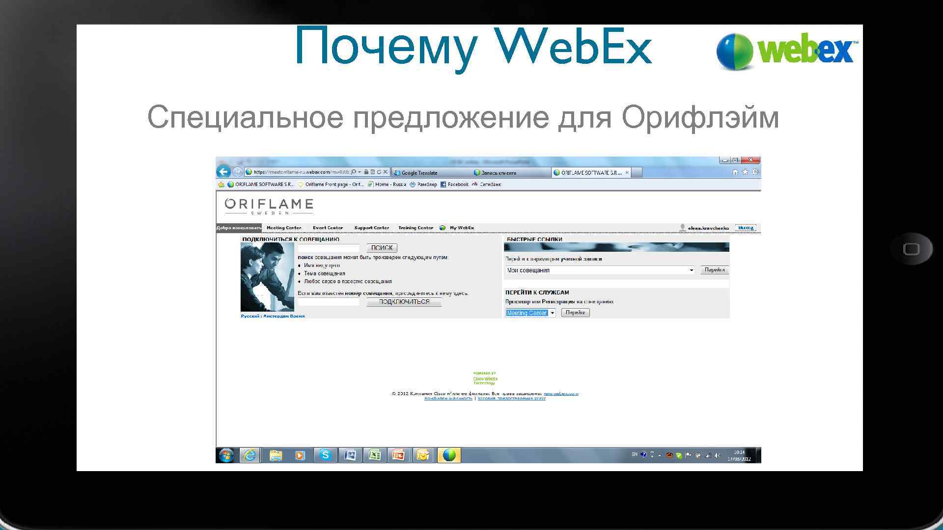Show hidden tray icons arrow

(660, 455)
